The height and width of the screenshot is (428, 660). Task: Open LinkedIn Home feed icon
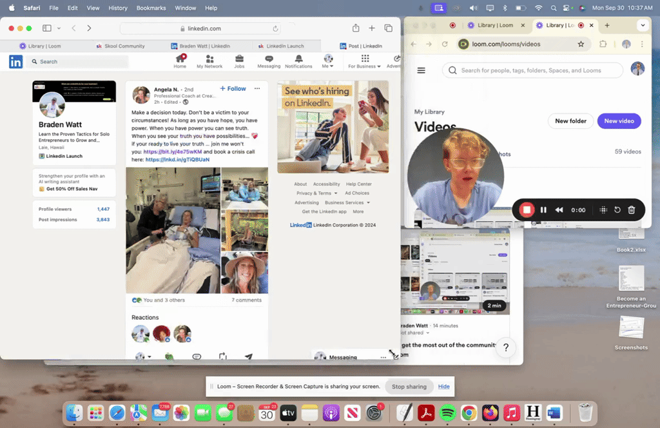(180, 61)
